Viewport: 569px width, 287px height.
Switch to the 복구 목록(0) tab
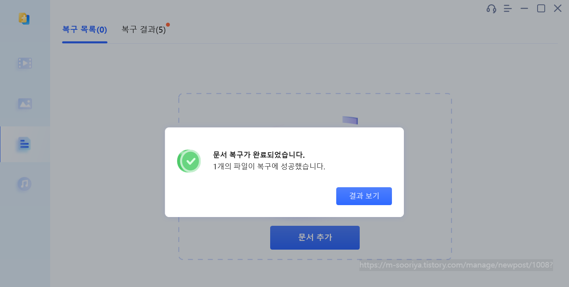pos(85,30)
